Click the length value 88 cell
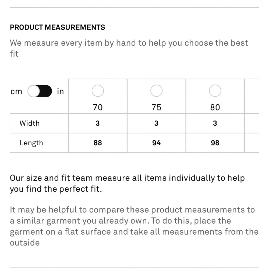 [x=98, y=143]
